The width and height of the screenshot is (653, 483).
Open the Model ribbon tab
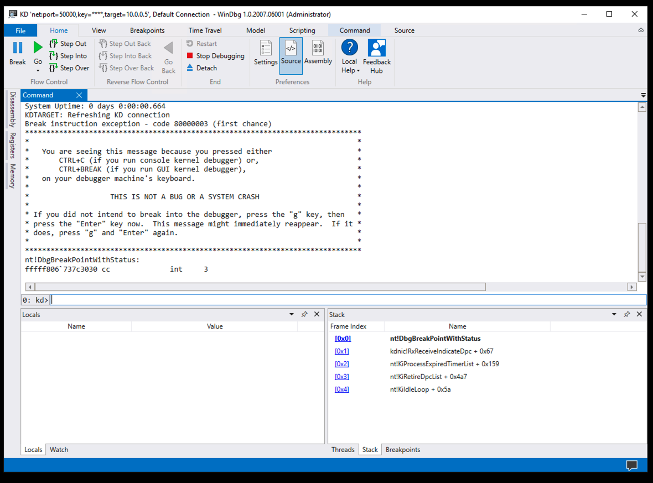(256, 30)
